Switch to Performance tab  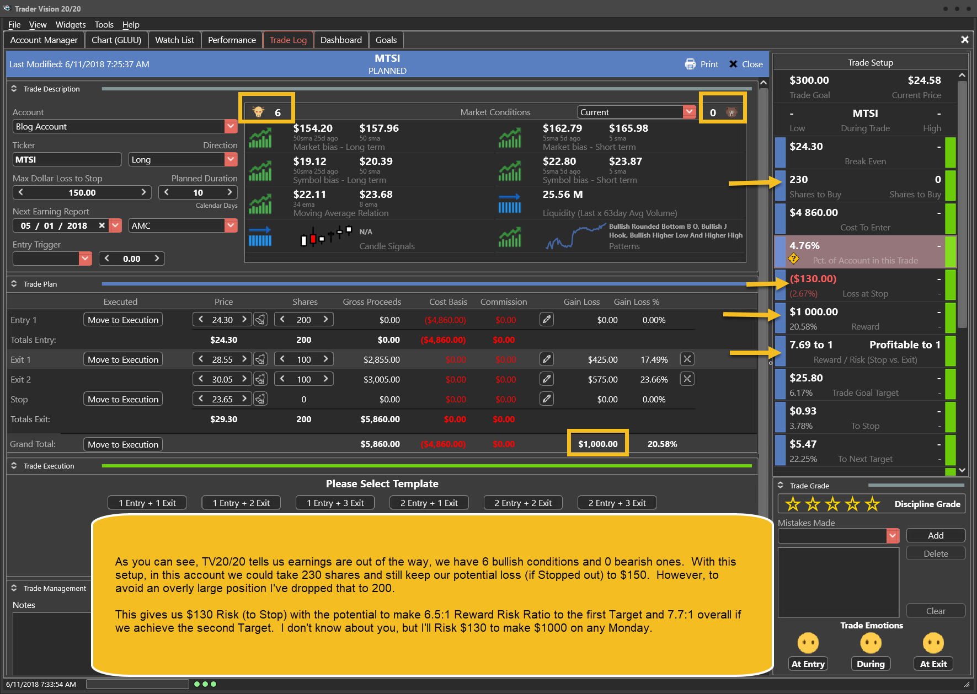point(232,40)
